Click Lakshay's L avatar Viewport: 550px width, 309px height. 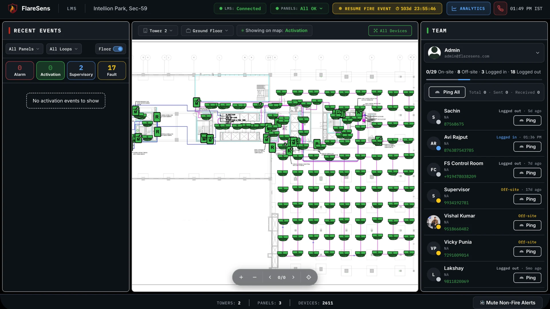pyautogui.click(x=433, y=275)
